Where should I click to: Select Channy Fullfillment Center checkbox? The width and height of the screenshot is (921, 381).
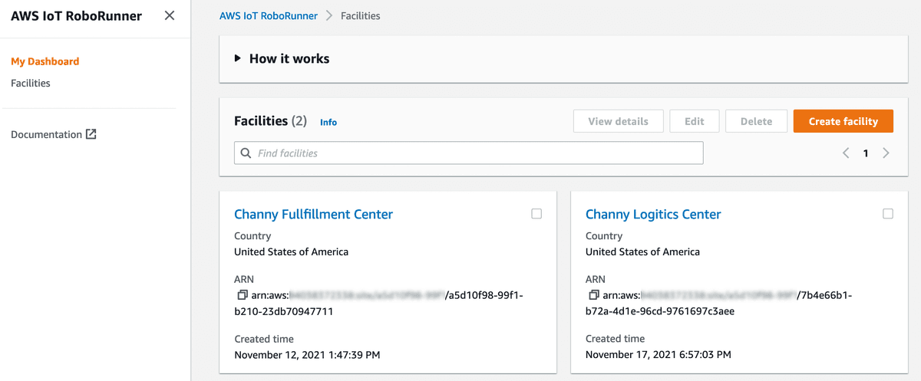[536, 214]
